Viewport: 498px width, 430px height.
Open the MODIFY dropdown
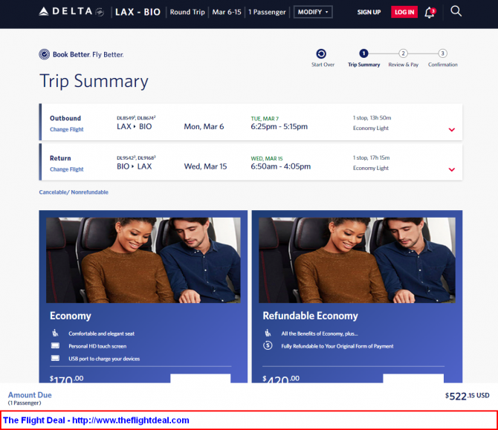coord(313,12)
